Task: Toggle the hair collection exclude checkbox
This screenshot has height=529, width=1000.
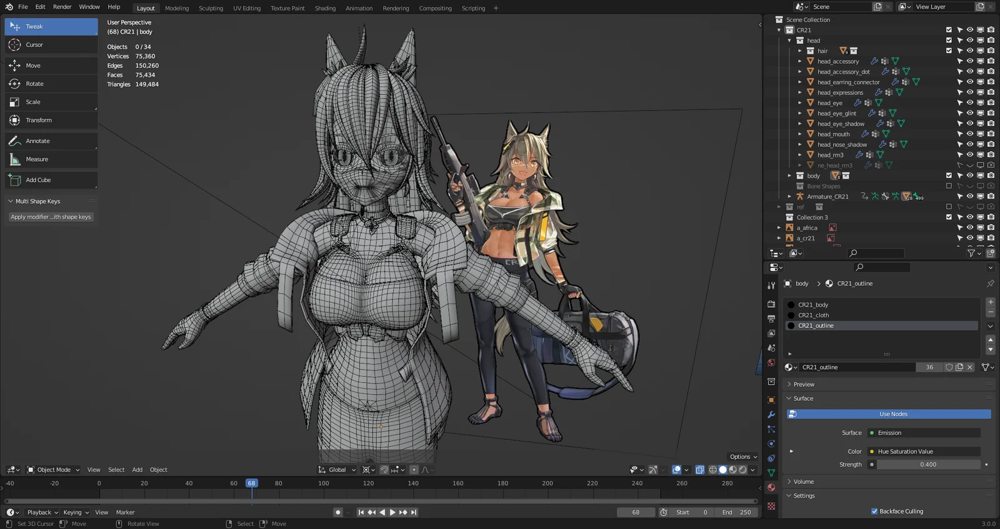Action: (x=949, y=51)
